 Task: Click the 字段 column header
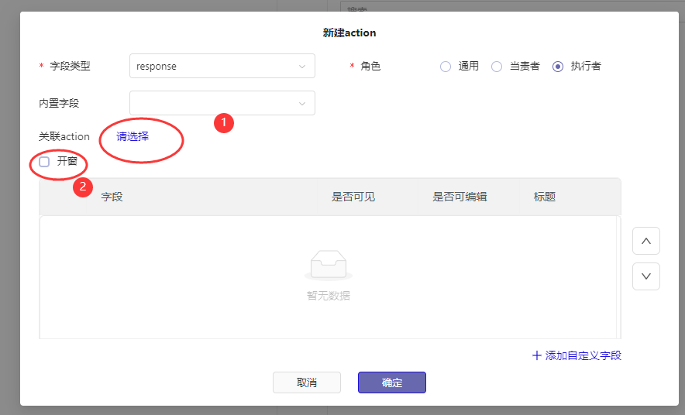pos(112,197)
